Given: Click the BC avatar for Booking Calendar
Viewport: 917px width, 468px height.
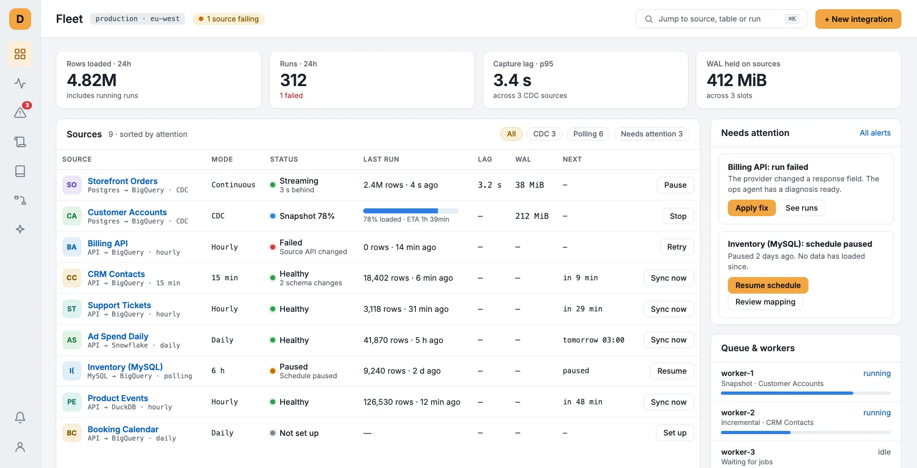Looking at the screenshot, I should 72,433.
